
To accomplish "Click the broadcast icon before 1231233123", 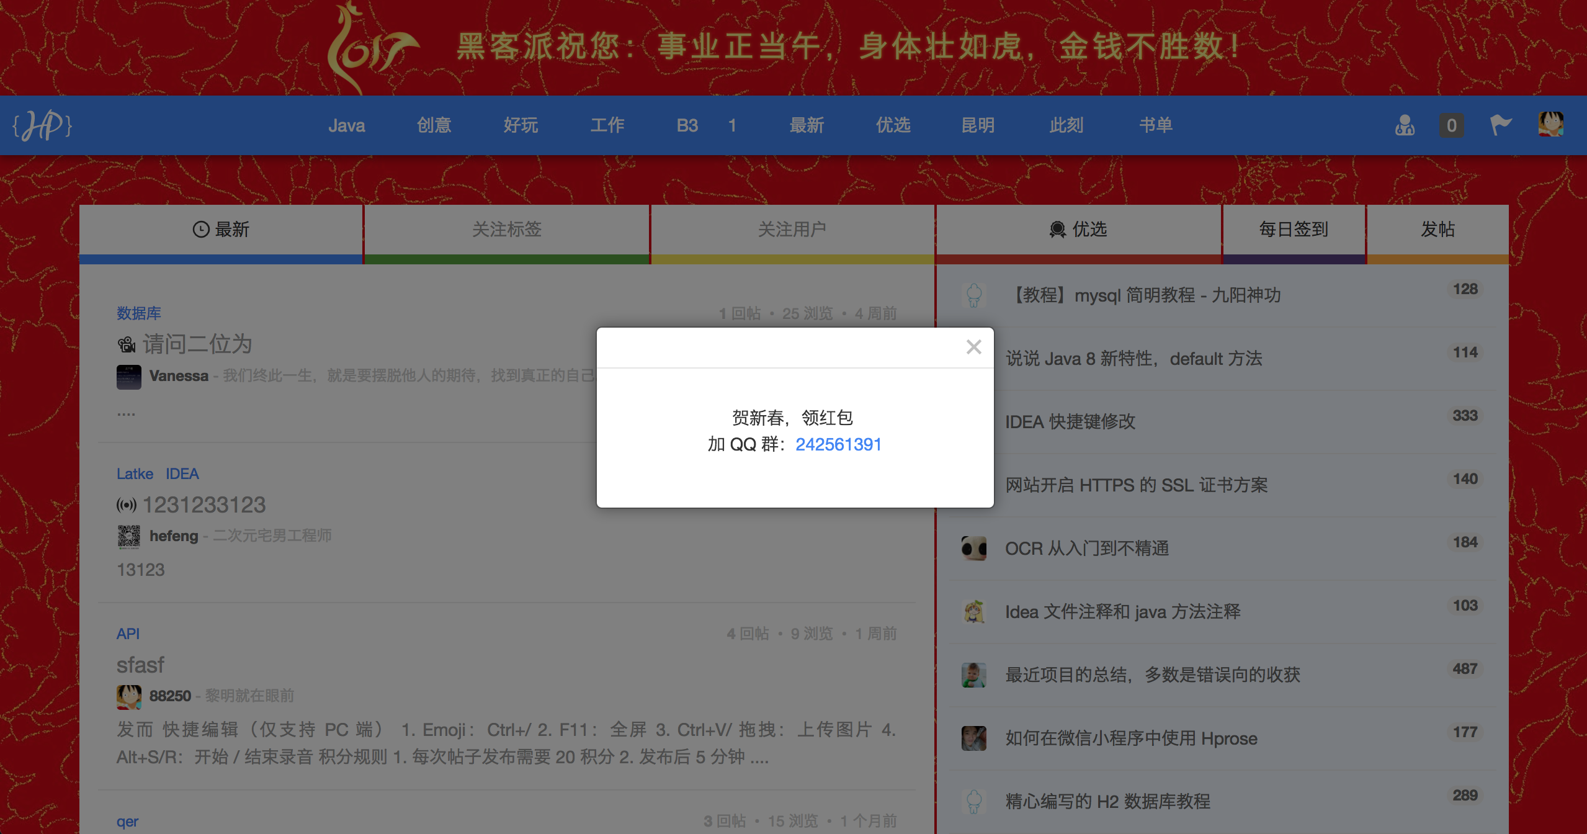I will [126, 504].
